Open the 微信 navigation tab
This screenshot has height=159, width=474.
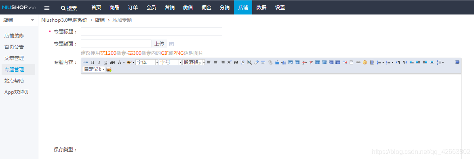(x=188, y=8)
